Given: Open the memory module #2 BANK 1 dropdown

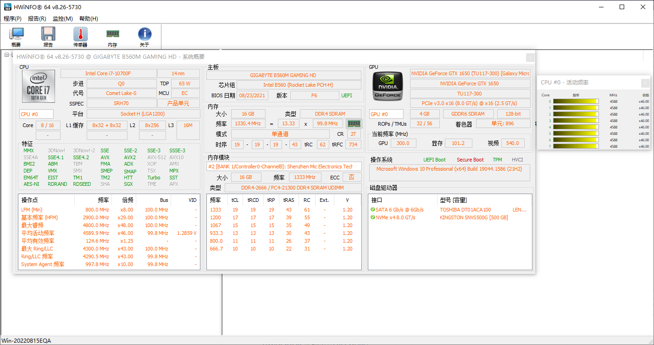Looking at the screenshot, I should (x=284, y=167).
